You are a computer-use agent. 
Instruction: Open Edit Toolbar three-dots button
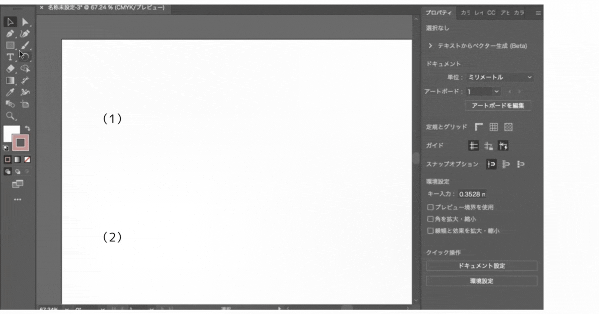[17, 199]
